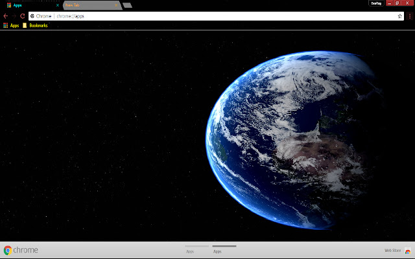Open the Bookmarks folder
The width and height of the screenshot is (415, 259).
pos(35,25)
